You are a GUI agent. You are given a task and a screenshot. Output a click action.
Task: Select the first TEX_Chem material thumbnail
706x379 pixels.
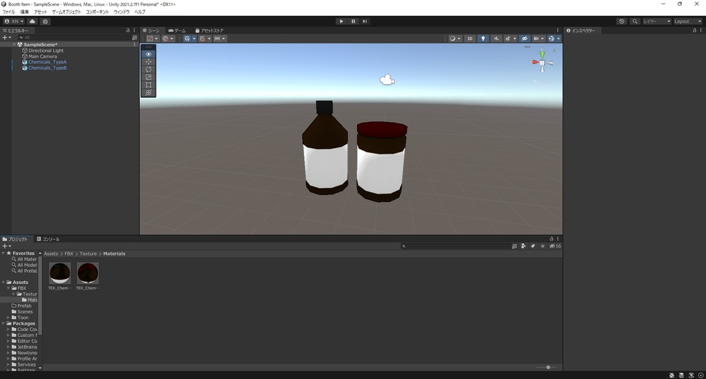pyautogui.click(x=60, y=273)
